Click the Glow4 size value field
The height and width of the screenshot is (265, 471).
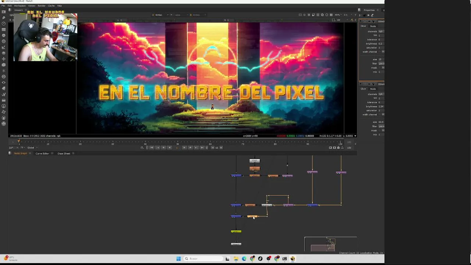[x=381, y=122]
